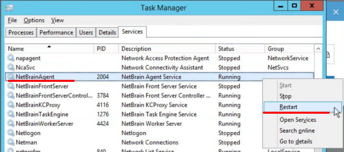Choose Open Services in context menu
The width and height of the screenshot is (344, 152).
click(298, 120)
